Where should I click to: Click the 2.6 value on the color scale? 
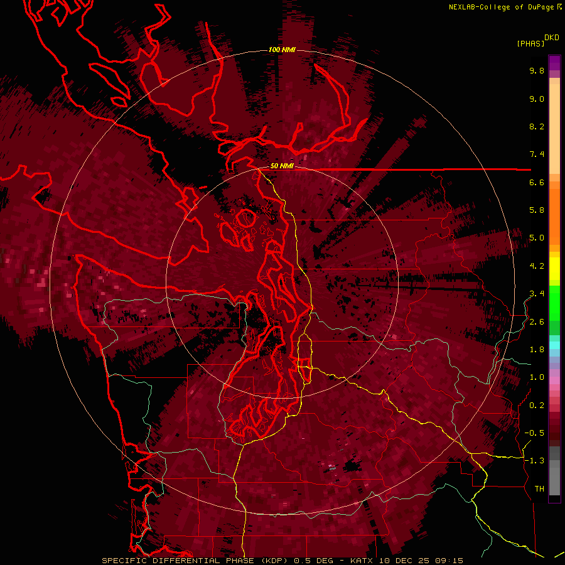tap(537, 322)
